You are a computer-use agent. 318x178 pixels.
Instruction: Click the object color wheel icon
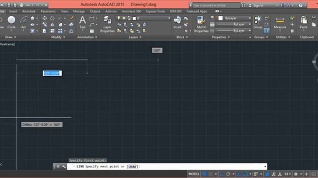[212, 18]
